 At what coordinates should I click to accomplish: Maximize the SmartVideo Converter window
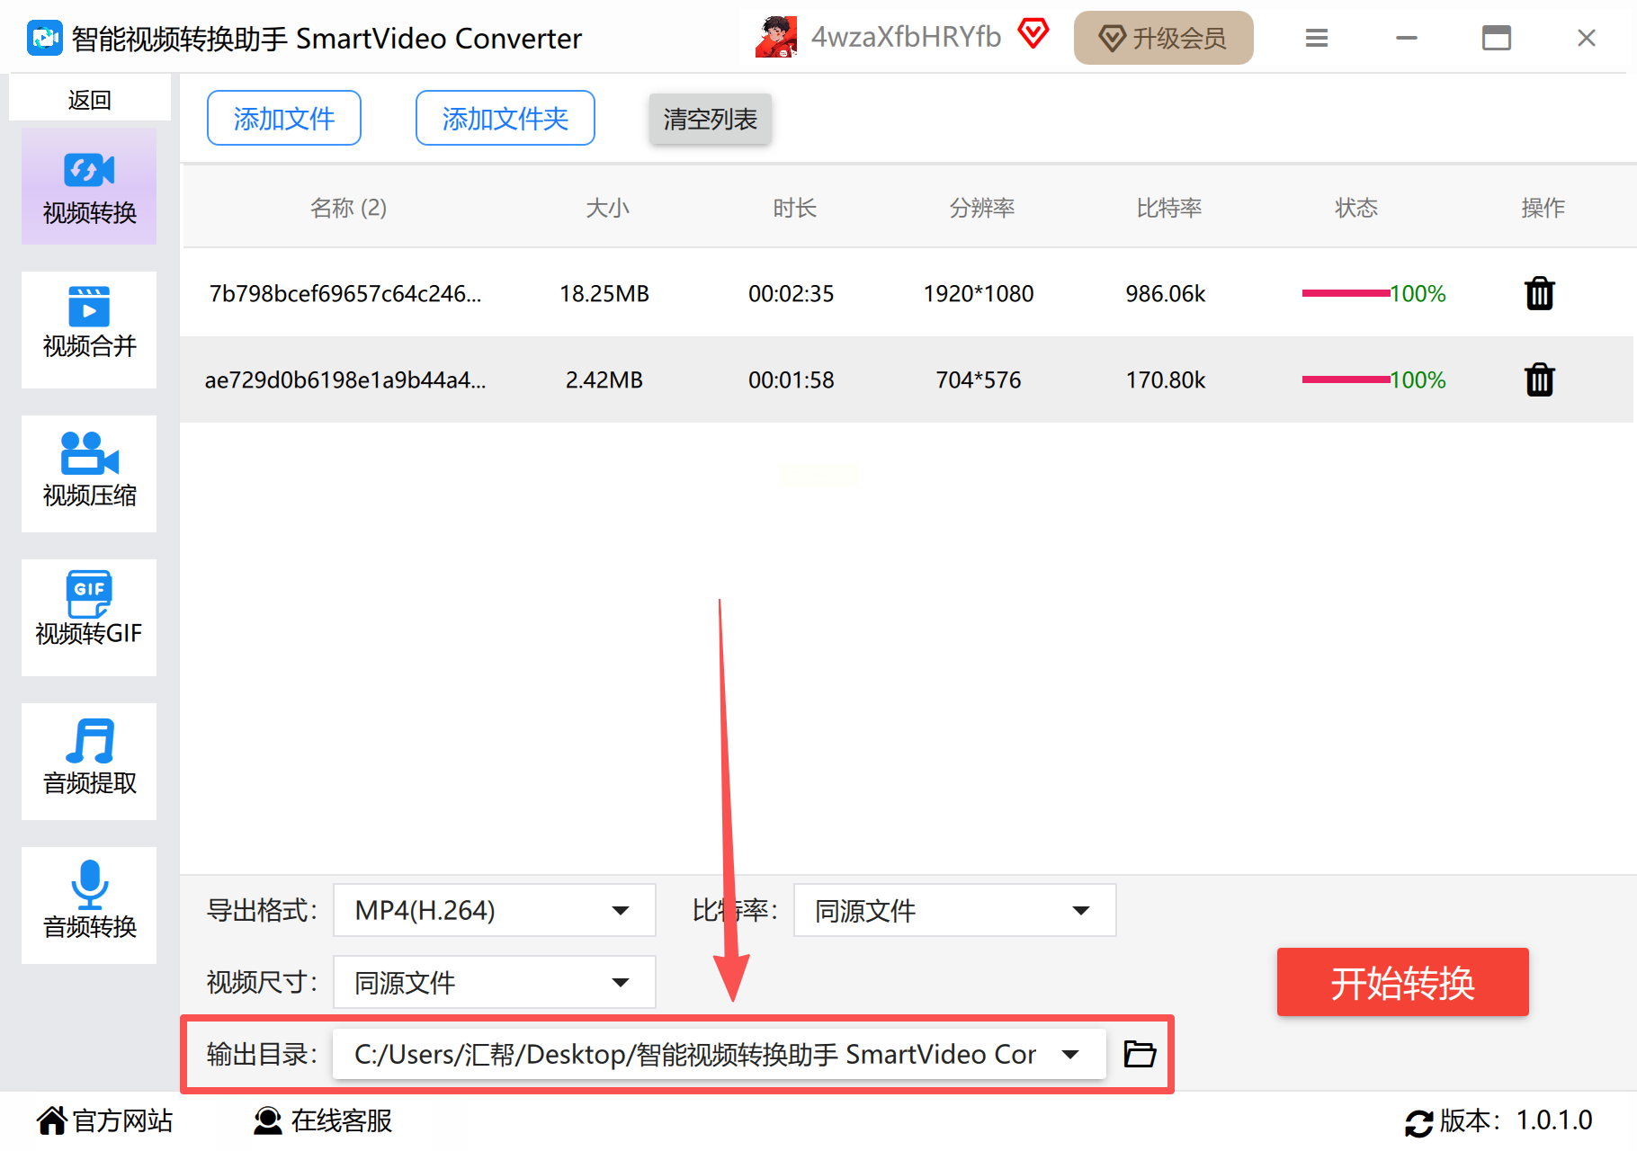[x=1497, y=38]
